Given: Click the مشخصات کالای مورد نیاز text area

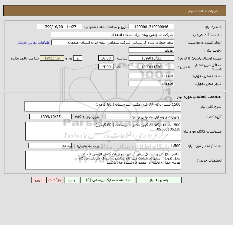Looking at the screenshot, I should (103, 131).
